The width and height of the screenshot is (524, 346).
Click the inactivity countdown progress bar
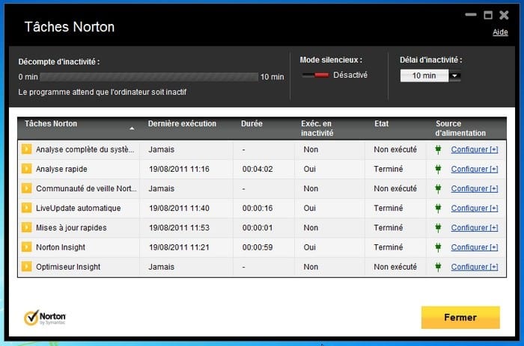(x=149, y=77)
